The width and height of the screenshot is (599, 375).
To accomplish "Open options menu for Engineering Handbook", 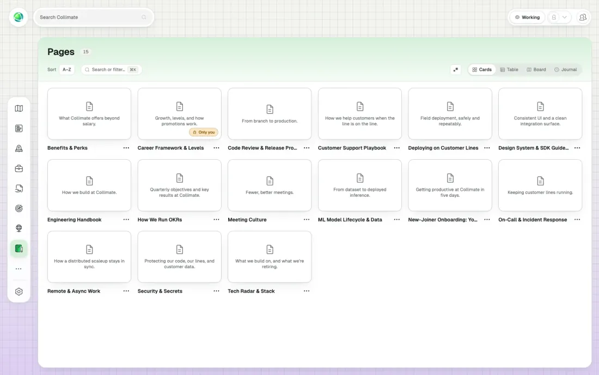I will coord(126,220).
